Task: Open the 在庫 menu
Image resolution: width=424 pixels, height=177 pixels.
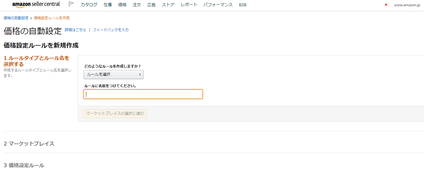Action: click(108, 5)
